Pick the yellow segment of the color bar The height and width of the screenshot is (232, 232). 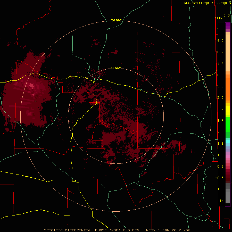pyautogui.click(x=228, y=110)
